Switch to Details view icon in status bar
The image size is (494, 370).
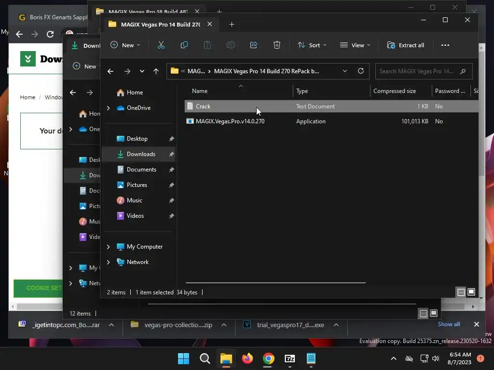pyautogui.click(x=461, y=292)
